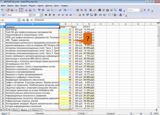The height and width of the screenshot is (115, 160).
Task: Open the Вставка menu
Action: click(x=24, y=6)
